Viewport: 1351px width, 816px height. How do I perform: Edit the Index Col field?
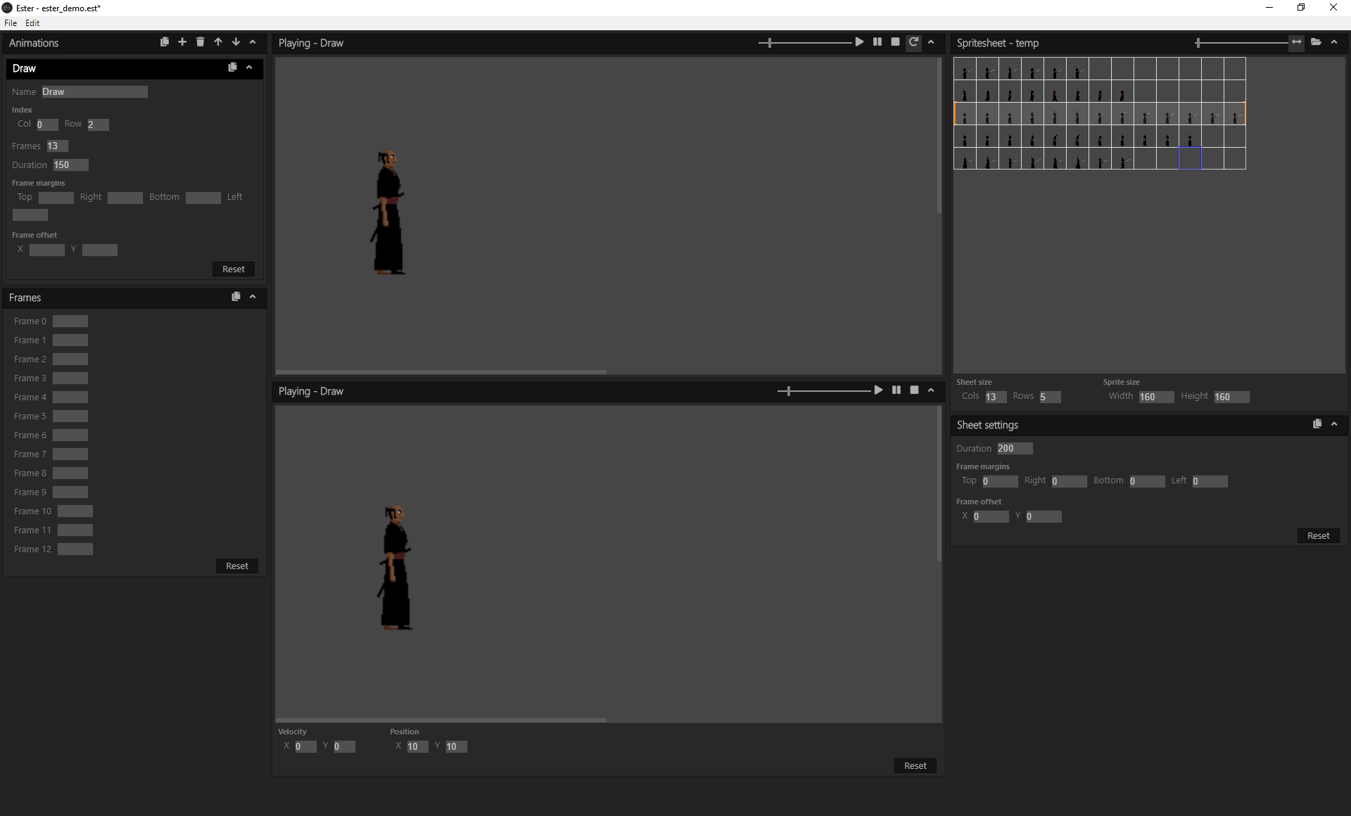point(47,125)
